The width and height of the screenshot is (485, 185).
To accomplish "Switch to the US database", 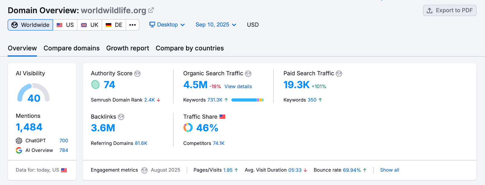I will (65, 25).
